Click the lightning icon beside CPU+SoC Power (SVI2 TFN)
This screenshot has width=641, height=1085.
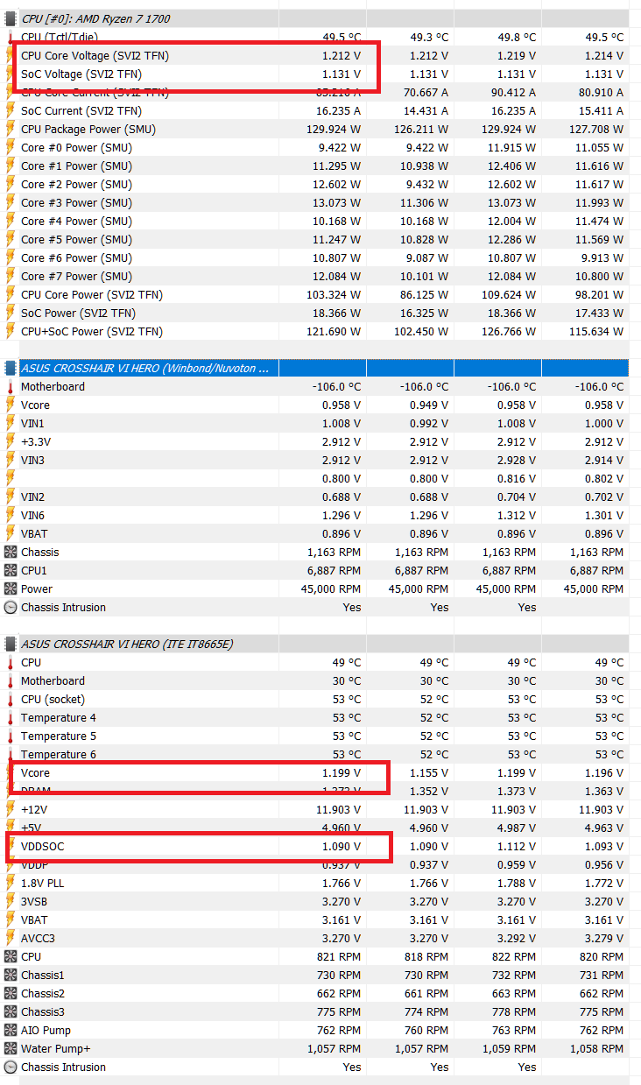click(11, 331)
